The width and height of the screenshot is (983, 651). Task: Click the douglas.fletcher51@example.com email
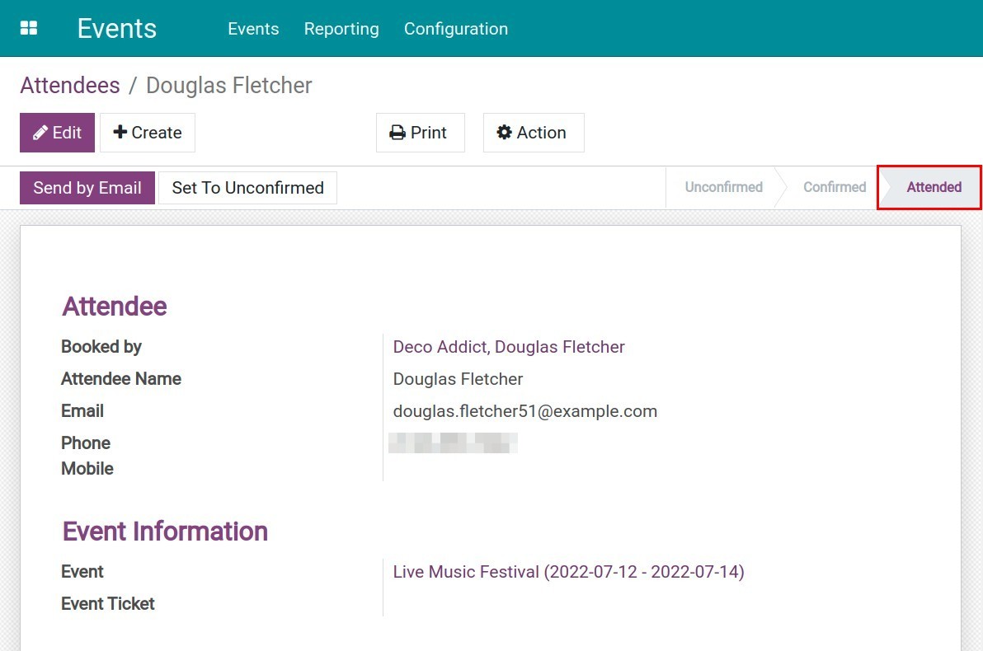tap(524, 411)
